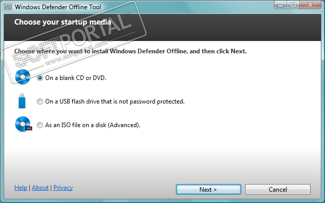Open the About link
The image size is (325, 203).
tap(40, 188)
